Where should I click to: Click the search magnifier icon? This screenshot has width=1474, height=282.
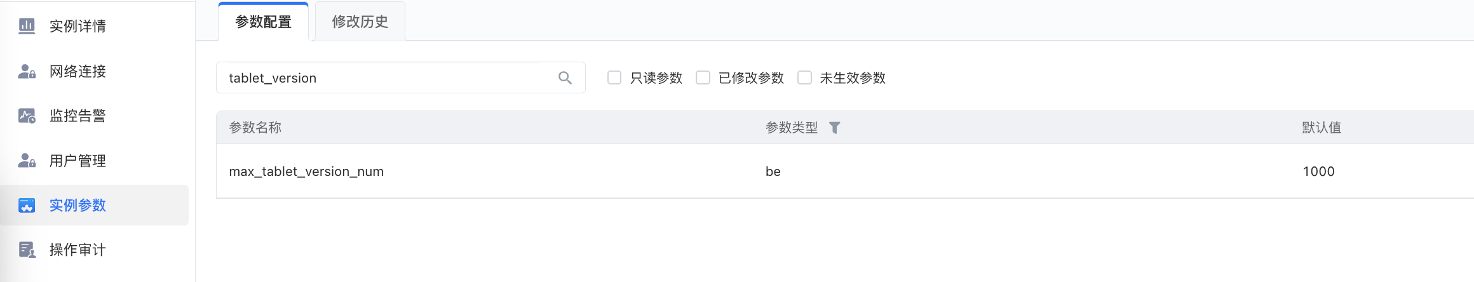point(565,77)
